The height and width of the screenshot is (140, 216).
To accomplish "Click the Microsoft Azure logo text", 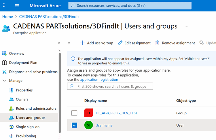I will tap(45, 6).
